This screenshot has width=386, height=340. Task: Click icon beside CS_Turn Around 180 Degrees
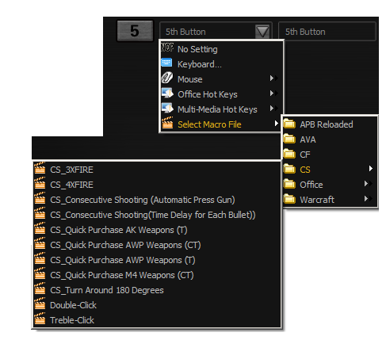point(40,288)
